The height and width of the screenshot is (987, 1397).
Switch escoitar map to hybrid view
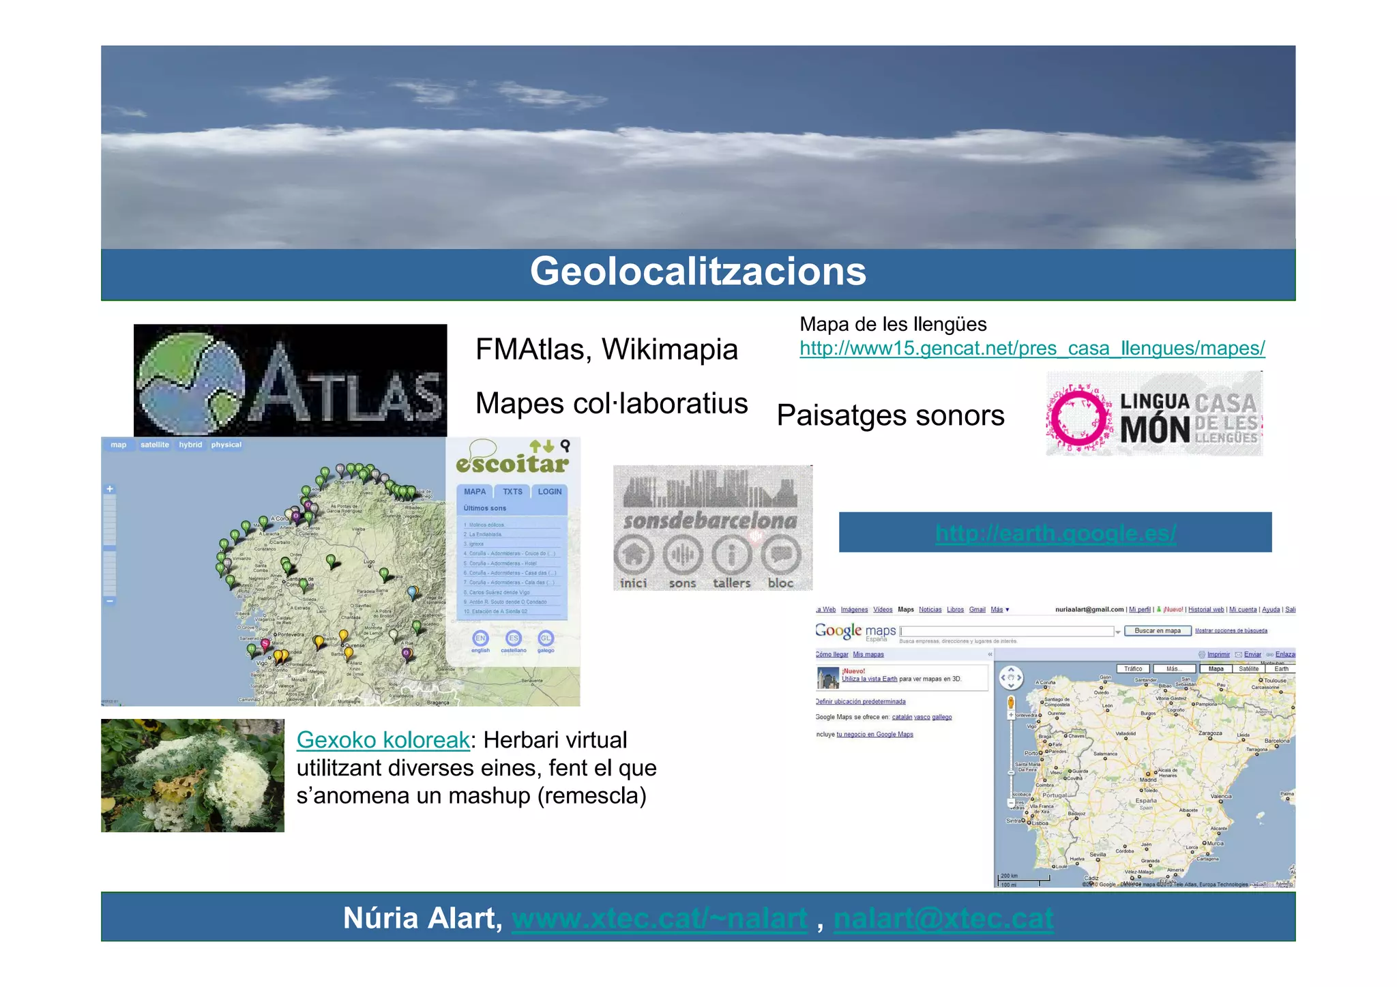(x=190, y=445)
